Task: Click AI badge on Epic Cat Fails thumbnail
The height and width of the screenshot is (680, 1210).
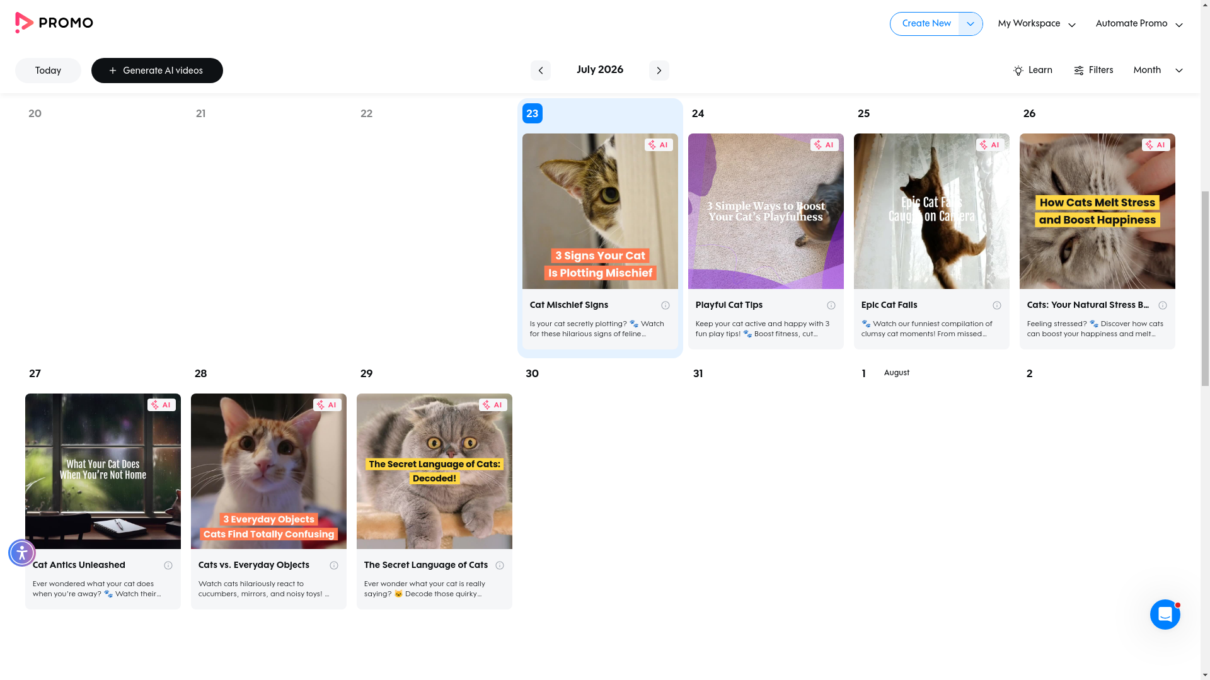Action: coord(990,145)
